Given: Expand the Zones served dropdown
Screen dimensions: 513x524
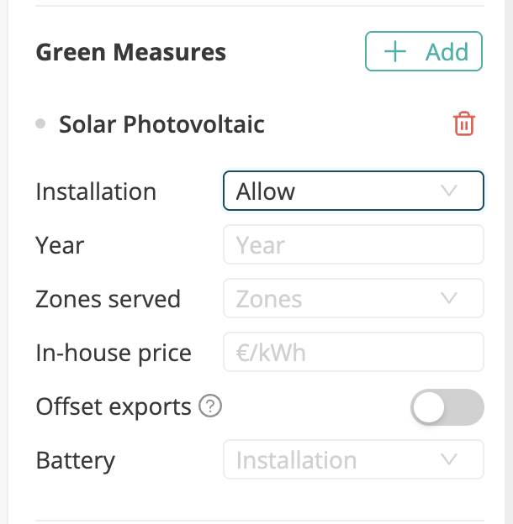Looking at the screenshot, I should (x=353, y=298).
